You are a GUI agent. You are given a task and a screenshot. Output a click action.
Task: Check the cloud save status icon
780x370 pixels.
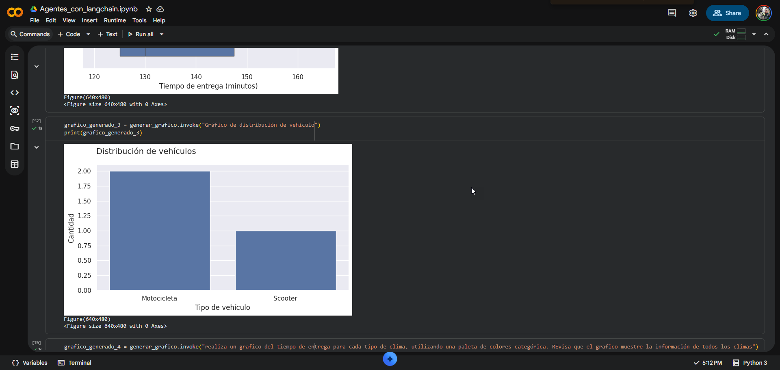click(160, 9)
